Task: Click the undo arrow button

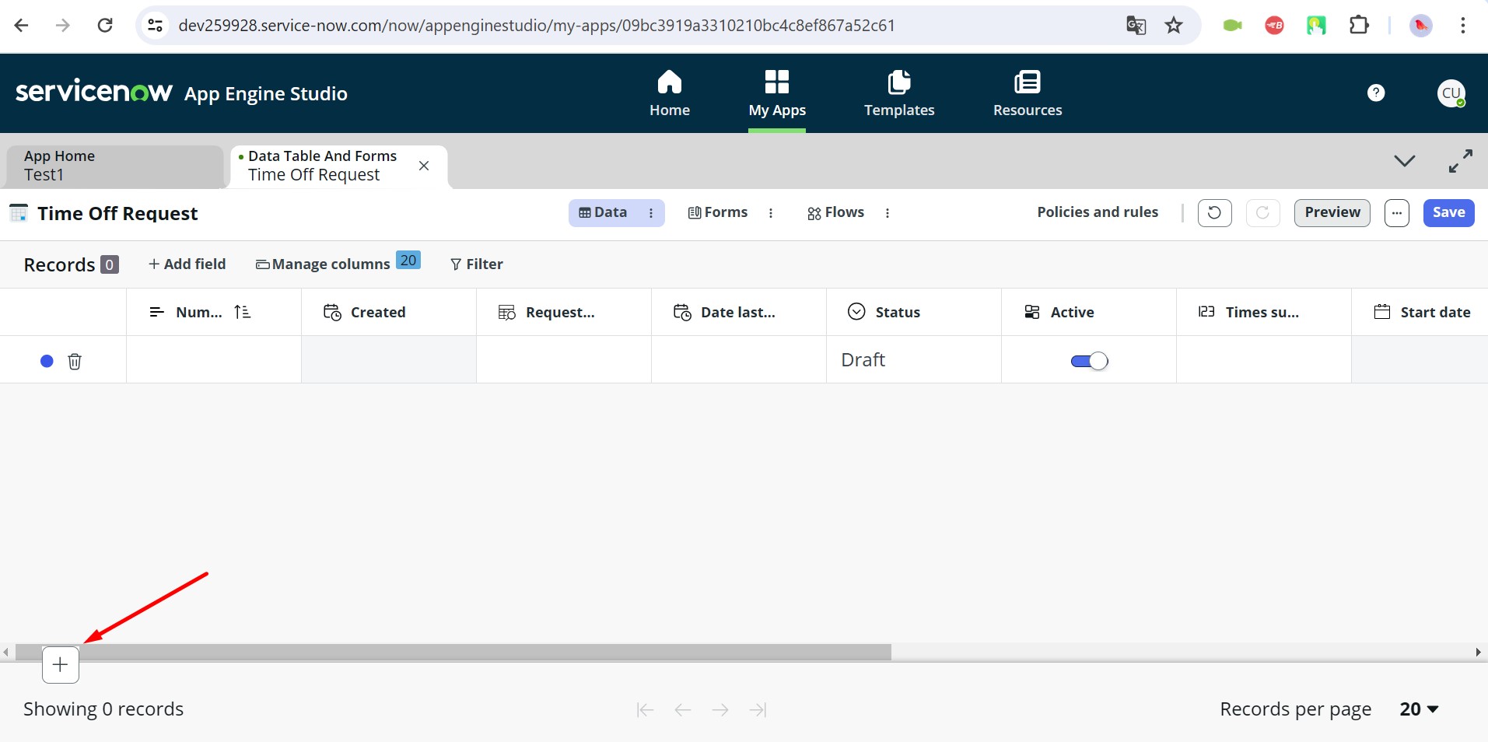Action: (1214, 212)
